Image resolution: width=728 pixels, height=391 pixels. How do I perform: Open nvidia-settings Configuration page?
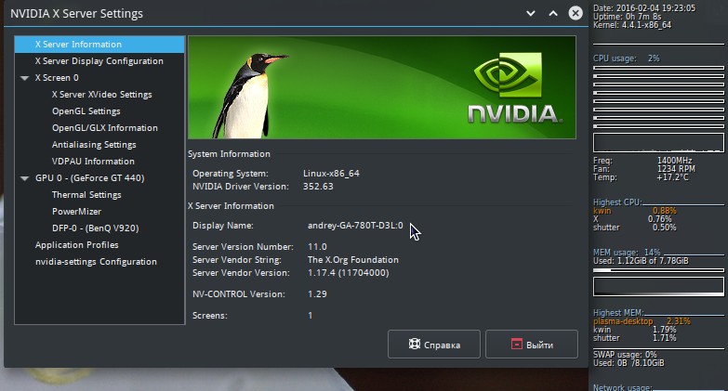pos(96,262)
